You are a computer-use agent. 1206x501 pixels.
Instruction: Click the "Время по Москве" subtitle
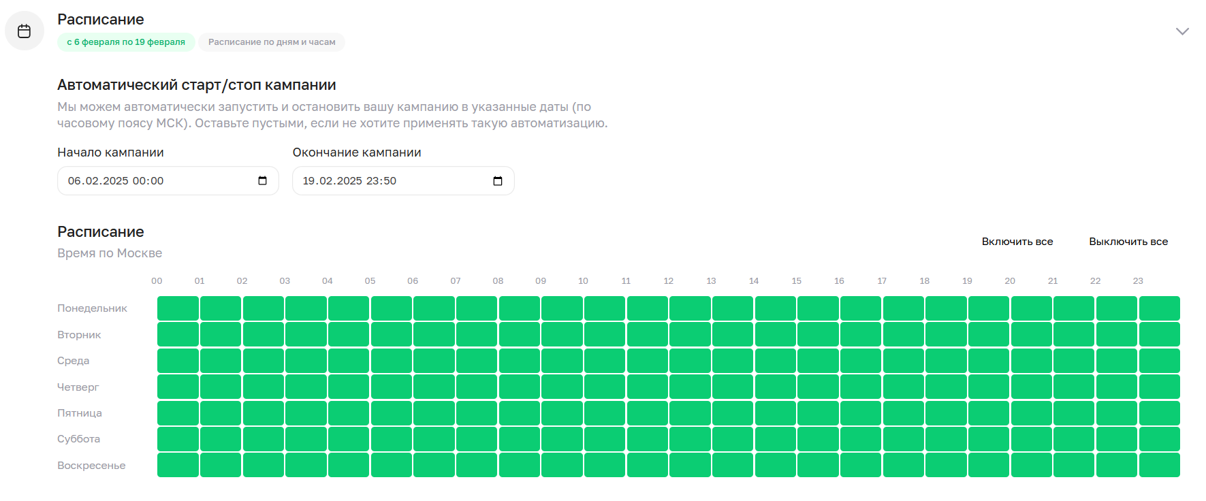click(x=110, y=253)
